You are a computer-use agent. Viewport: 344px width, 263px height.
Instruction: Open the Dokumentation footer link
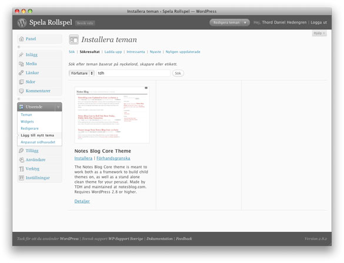(159, 239)
